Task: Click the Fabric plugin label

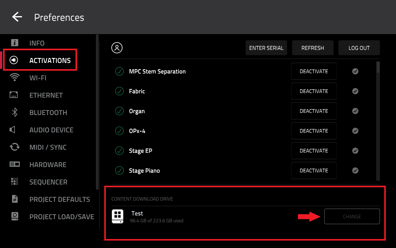Action: pos(137,91)
